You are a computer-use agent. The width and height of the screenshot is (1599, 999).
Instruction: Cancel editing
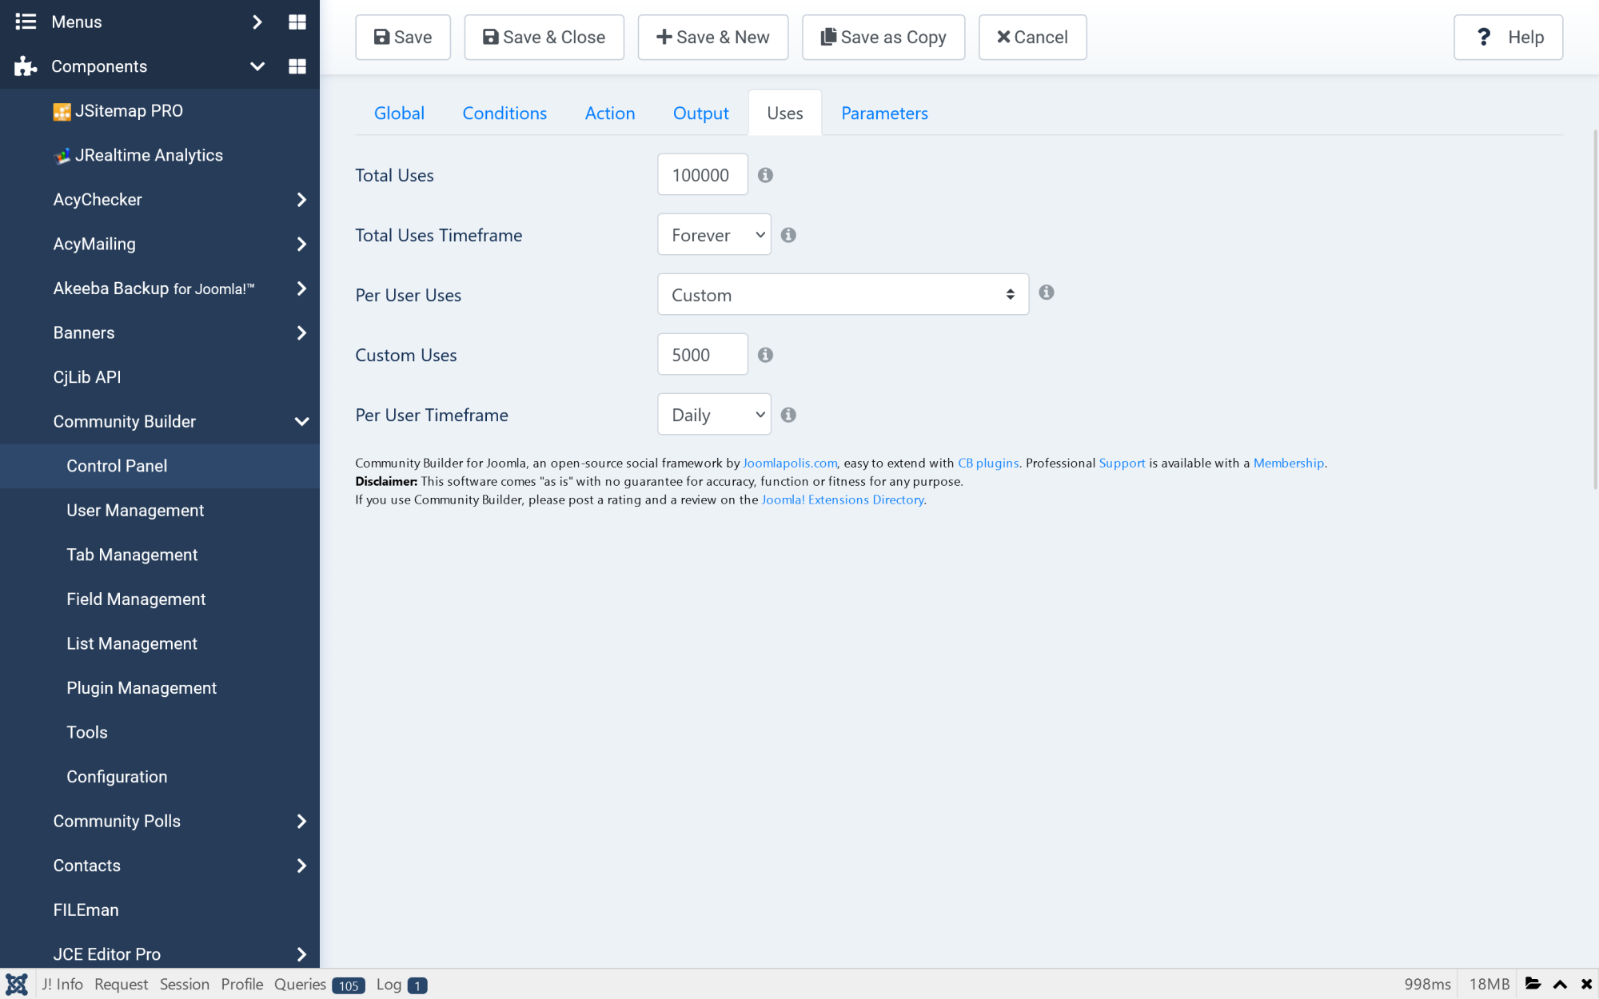tap(1032, 38)
